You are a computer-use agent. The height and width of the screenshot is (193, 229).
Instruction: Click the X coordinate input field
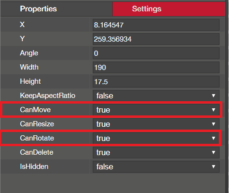pyautogui.click(x=156, y=25)
